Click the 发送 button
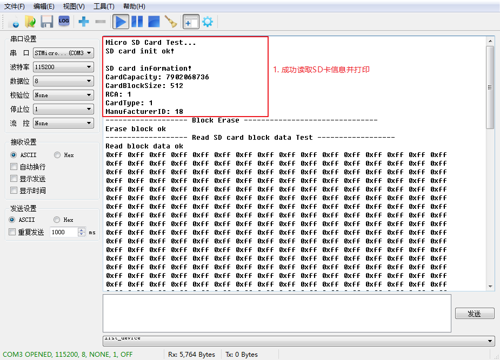The width and height of the screenshot is (500, 360). (x=475, y=314)
